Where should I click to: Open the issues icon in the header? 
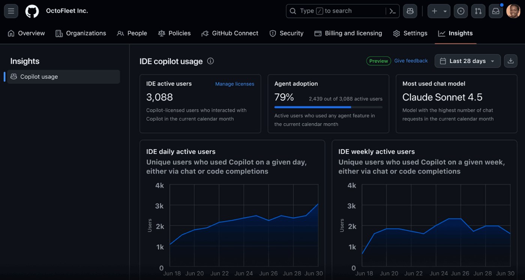(460, 11)
